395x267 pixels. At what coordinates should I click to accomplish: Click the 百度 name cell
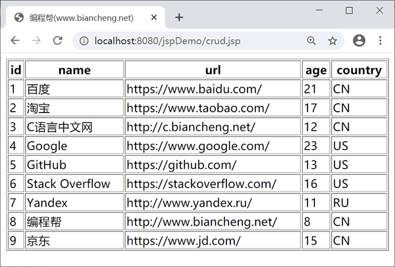click(x=74, y=89)
